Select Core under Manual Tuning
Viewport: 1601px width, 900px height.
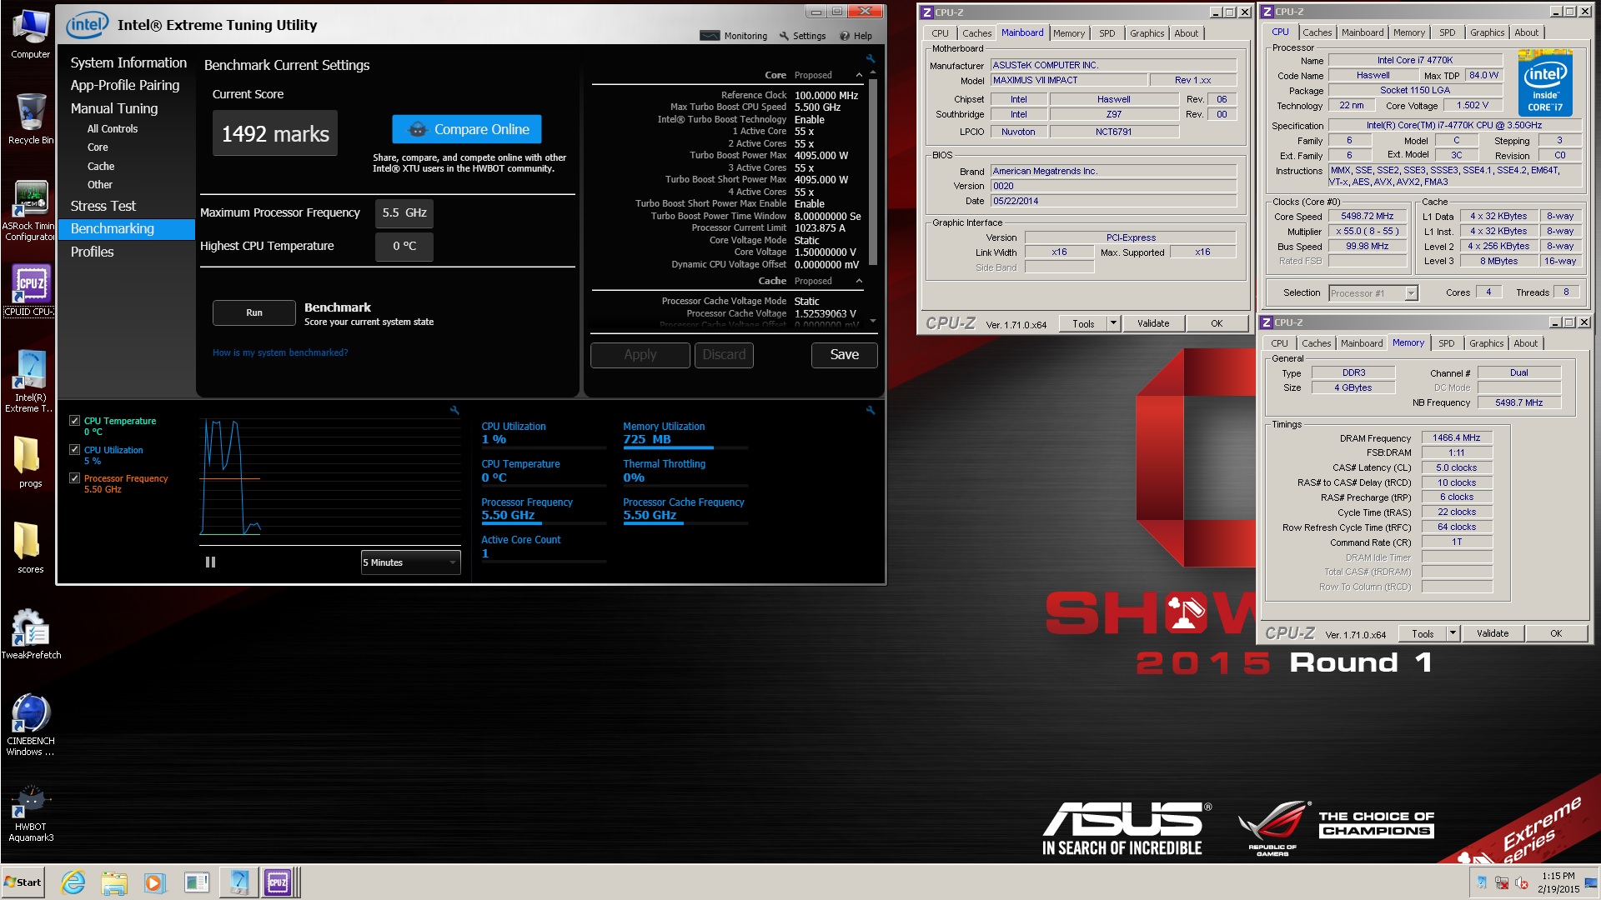[98, 147]
